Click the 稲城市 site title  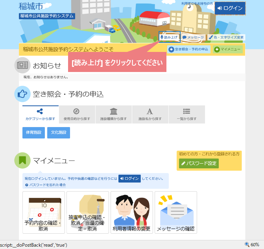click(x=31, y=6)
